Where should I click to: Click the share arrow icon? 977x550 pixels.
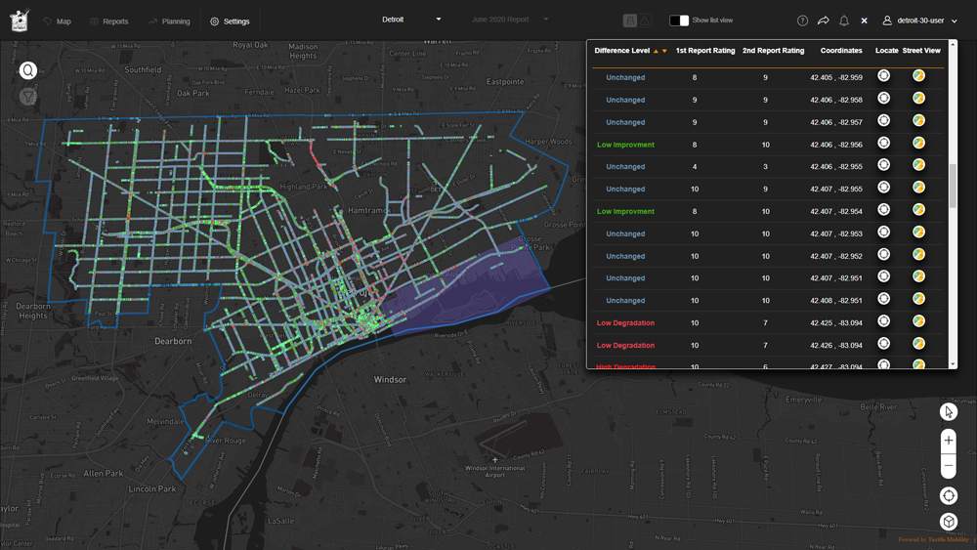coord(823,21)
